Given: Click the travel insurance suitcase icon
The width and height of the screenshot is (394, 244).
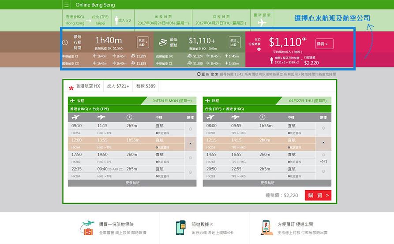Looking at the screenshot, I should click(87, 228).
